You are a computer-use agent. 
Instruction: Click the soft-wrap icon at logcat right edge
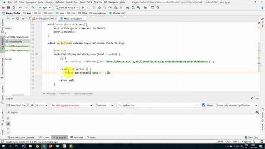[258, 112]
